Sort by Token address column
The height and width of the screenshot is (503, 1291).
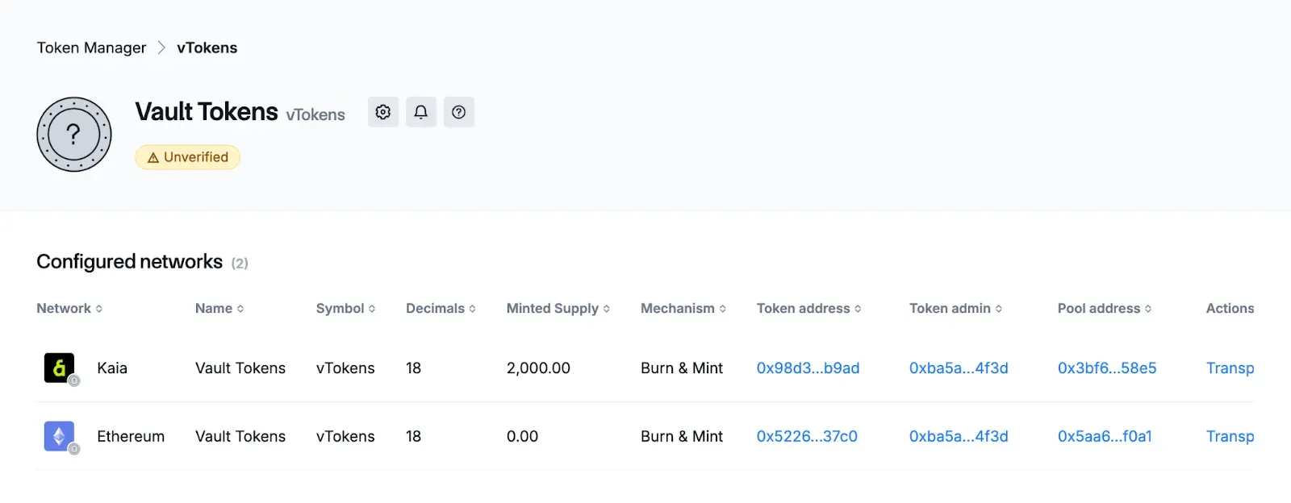pyautogui.click(x=808, y=309)
